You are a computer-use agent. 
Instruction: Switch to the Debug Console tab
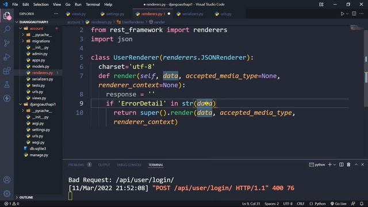[129, 165]
